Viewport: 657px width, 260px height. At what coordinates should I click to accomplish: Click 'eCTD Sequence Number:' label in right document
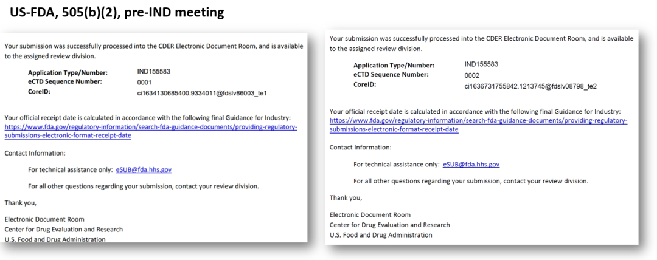click(x=391, y=75)
